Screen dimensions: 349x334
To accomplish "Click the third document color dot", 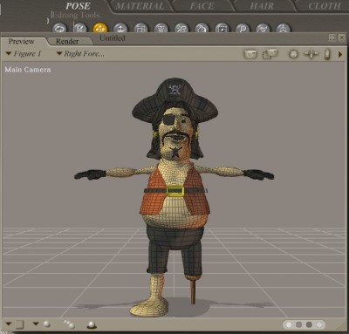I will tap(309, 324).
